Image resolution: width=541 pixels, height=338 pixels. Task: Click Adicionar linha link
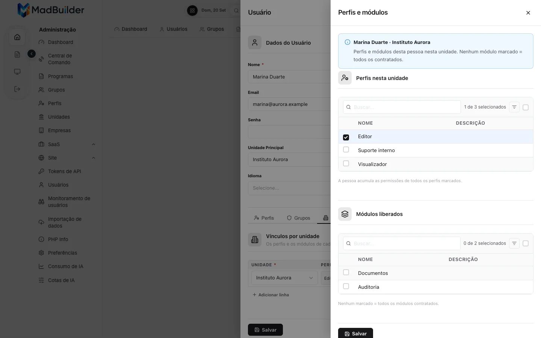click(270, 295)
